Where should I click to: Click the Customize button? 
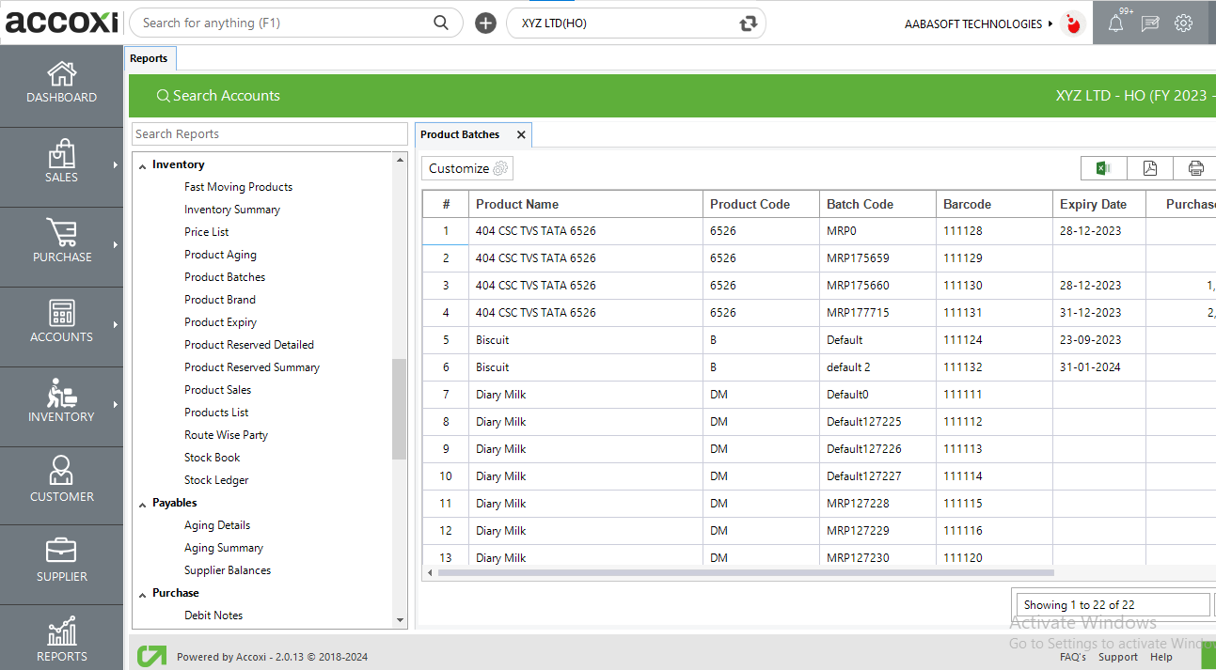[x=467, y=168]
